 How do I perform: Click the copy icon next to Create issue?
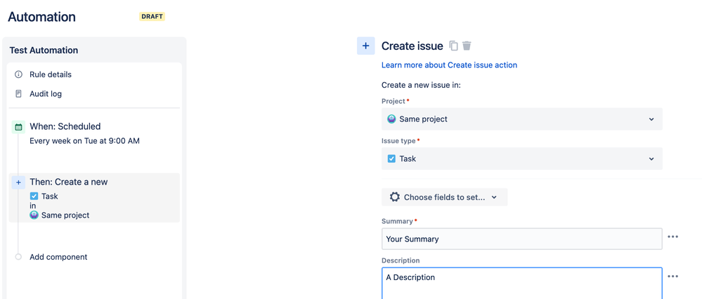453,46
